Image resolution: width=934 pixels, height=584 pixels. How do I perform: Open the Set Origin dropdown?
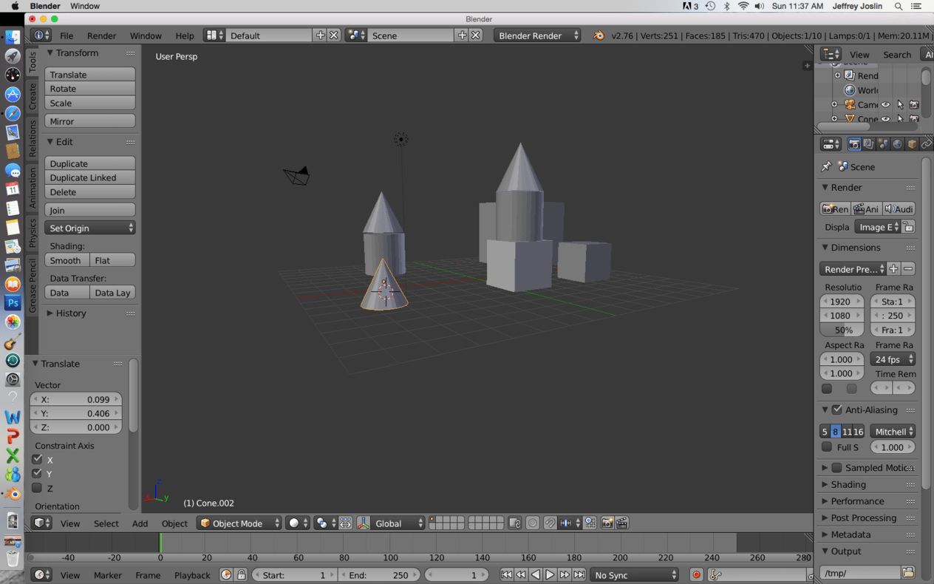[90, 228]
